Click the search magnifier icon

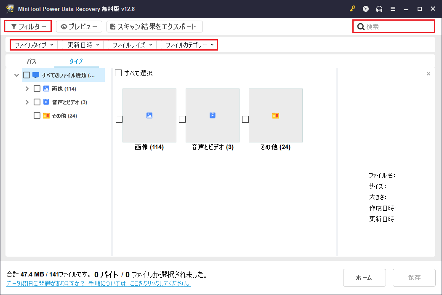click(x=361, y=26)
